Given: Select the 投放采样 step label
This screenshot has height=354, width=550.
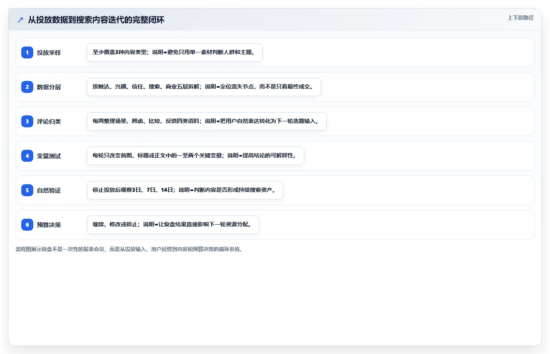Looking at the screenshot, I should click(49, 52).
